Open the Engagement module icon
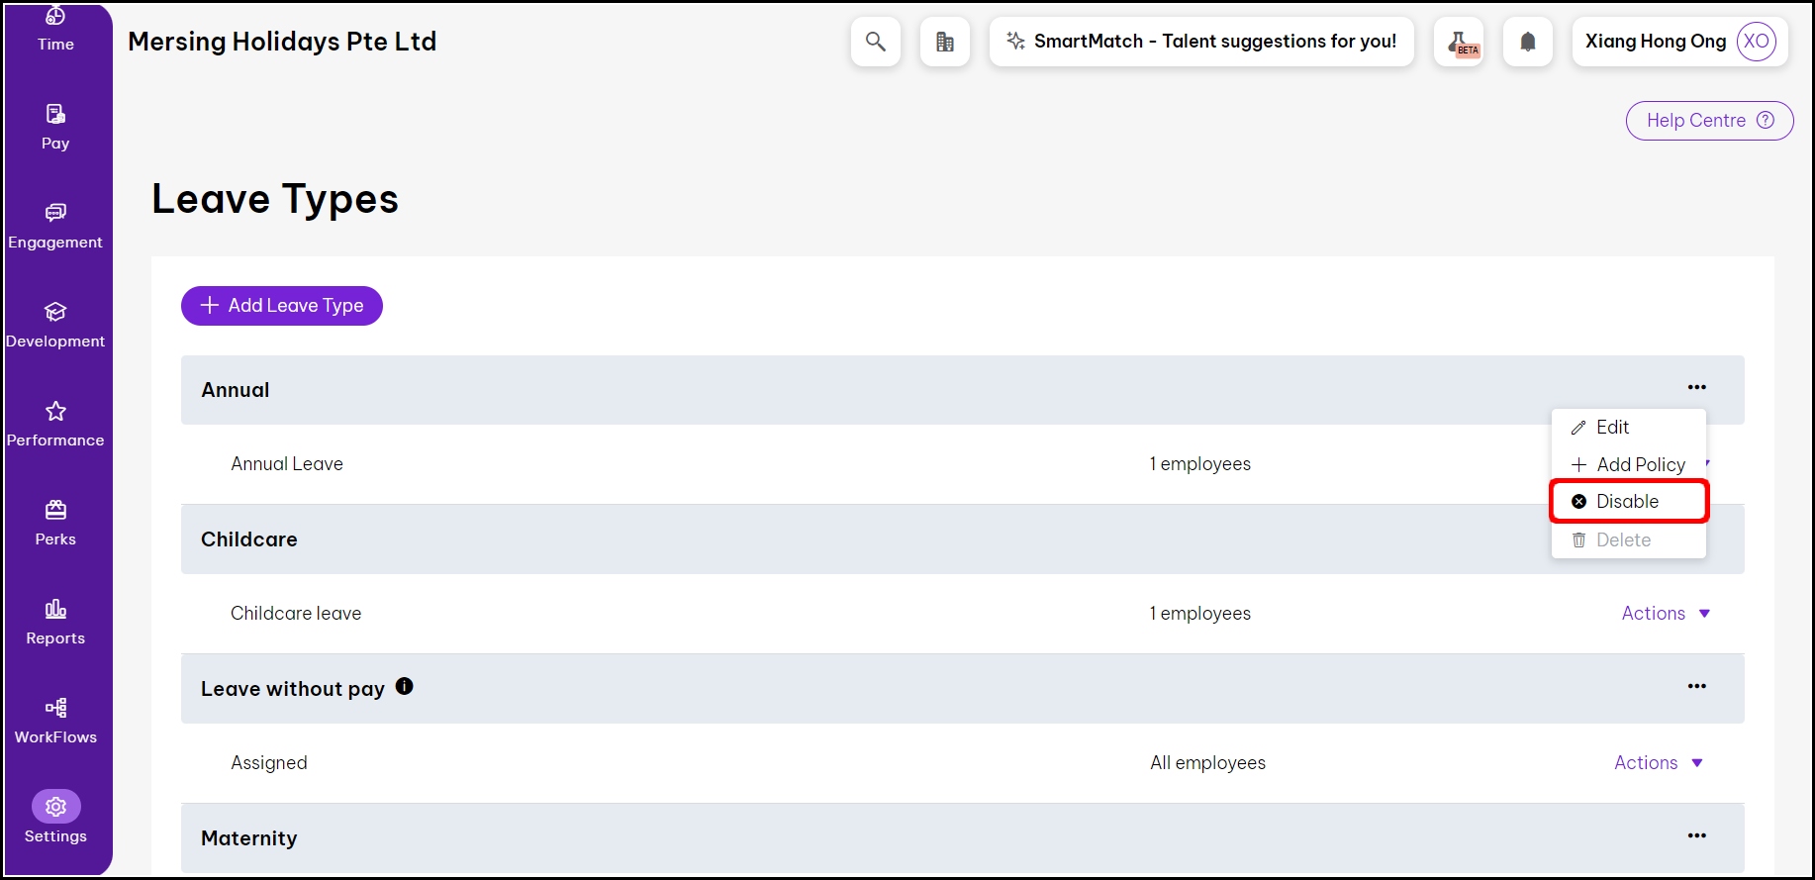This screenshot has height=880, width=1815. [55, 213]
